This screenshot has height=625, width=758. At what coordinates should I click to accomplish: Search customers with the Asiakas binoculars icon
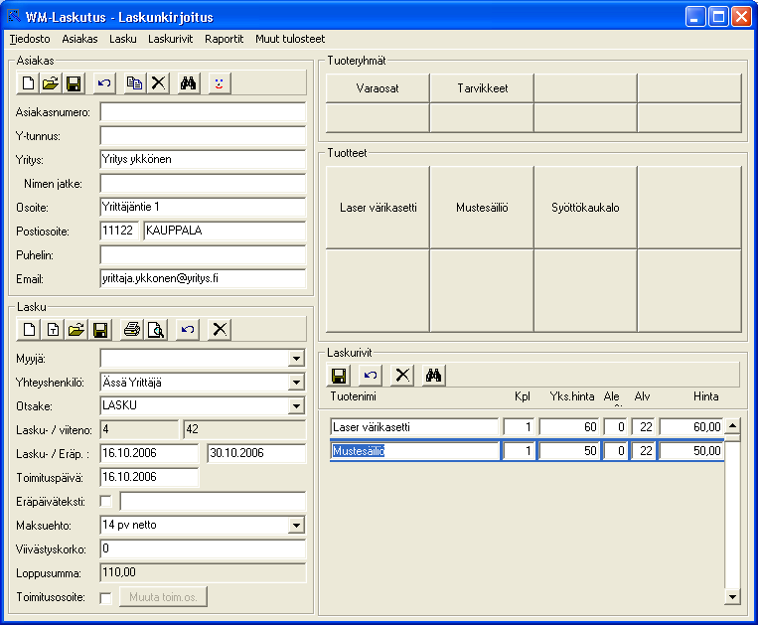pyautogui.click(x=189, y=83)
